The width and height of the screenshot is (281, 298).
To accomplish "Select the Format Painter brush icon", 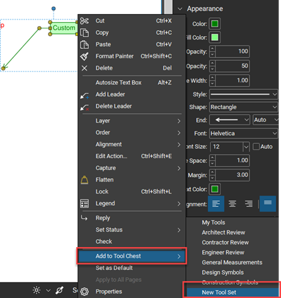I will pos(84,56).
